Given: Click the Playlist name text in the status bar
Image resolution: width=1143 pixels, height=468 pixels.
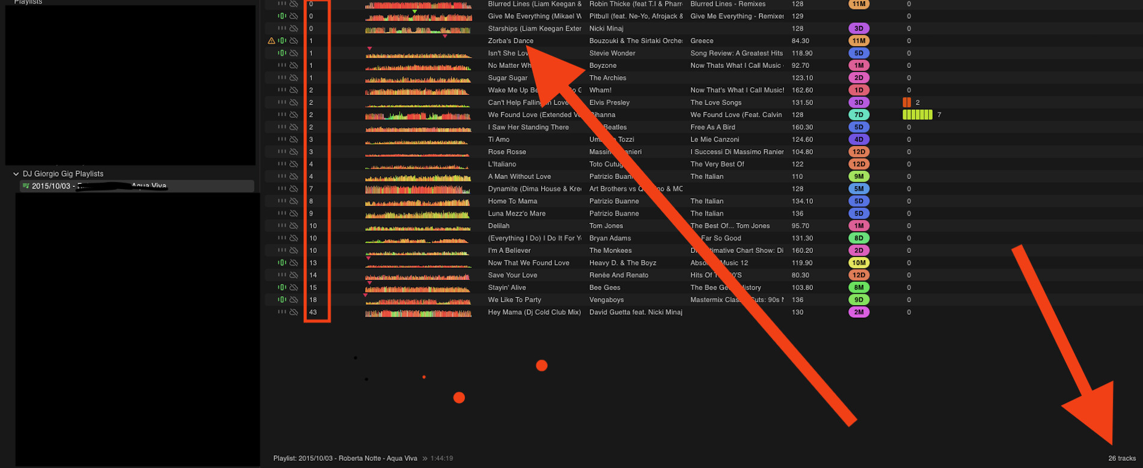Looking at the screenshot, I should point(345,458).
